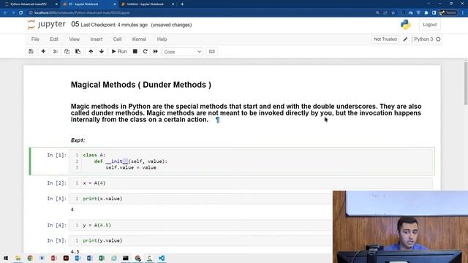Reload the browser page
The image size is (468, 263).
[x=21, y=13]
